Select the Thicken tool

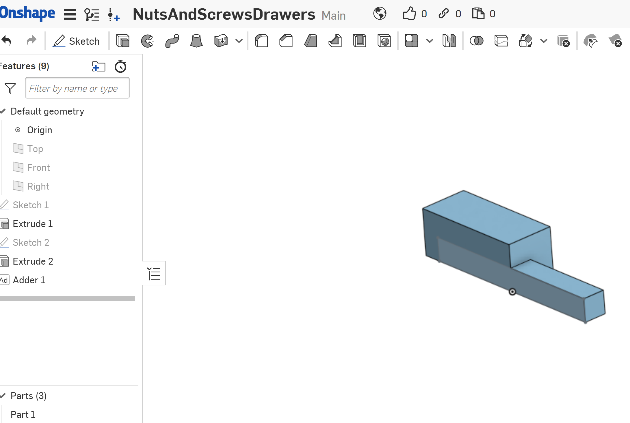221,41
